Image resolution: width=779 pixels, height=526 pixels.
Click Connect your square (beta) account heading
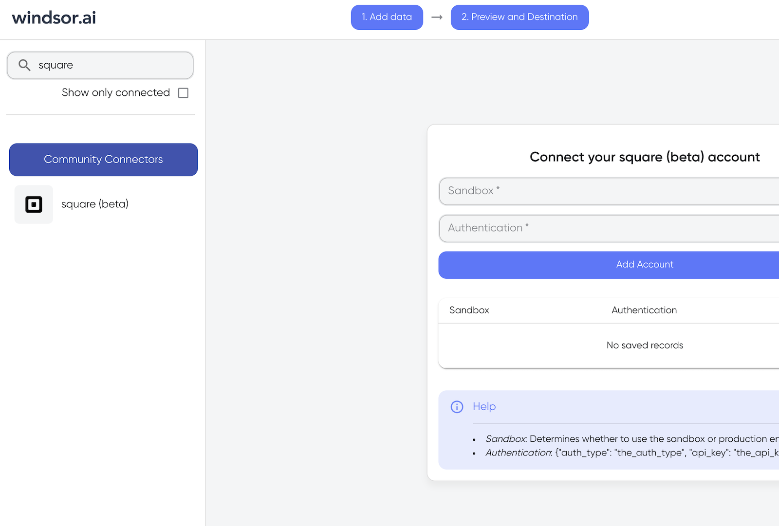[x=645, y=157]
